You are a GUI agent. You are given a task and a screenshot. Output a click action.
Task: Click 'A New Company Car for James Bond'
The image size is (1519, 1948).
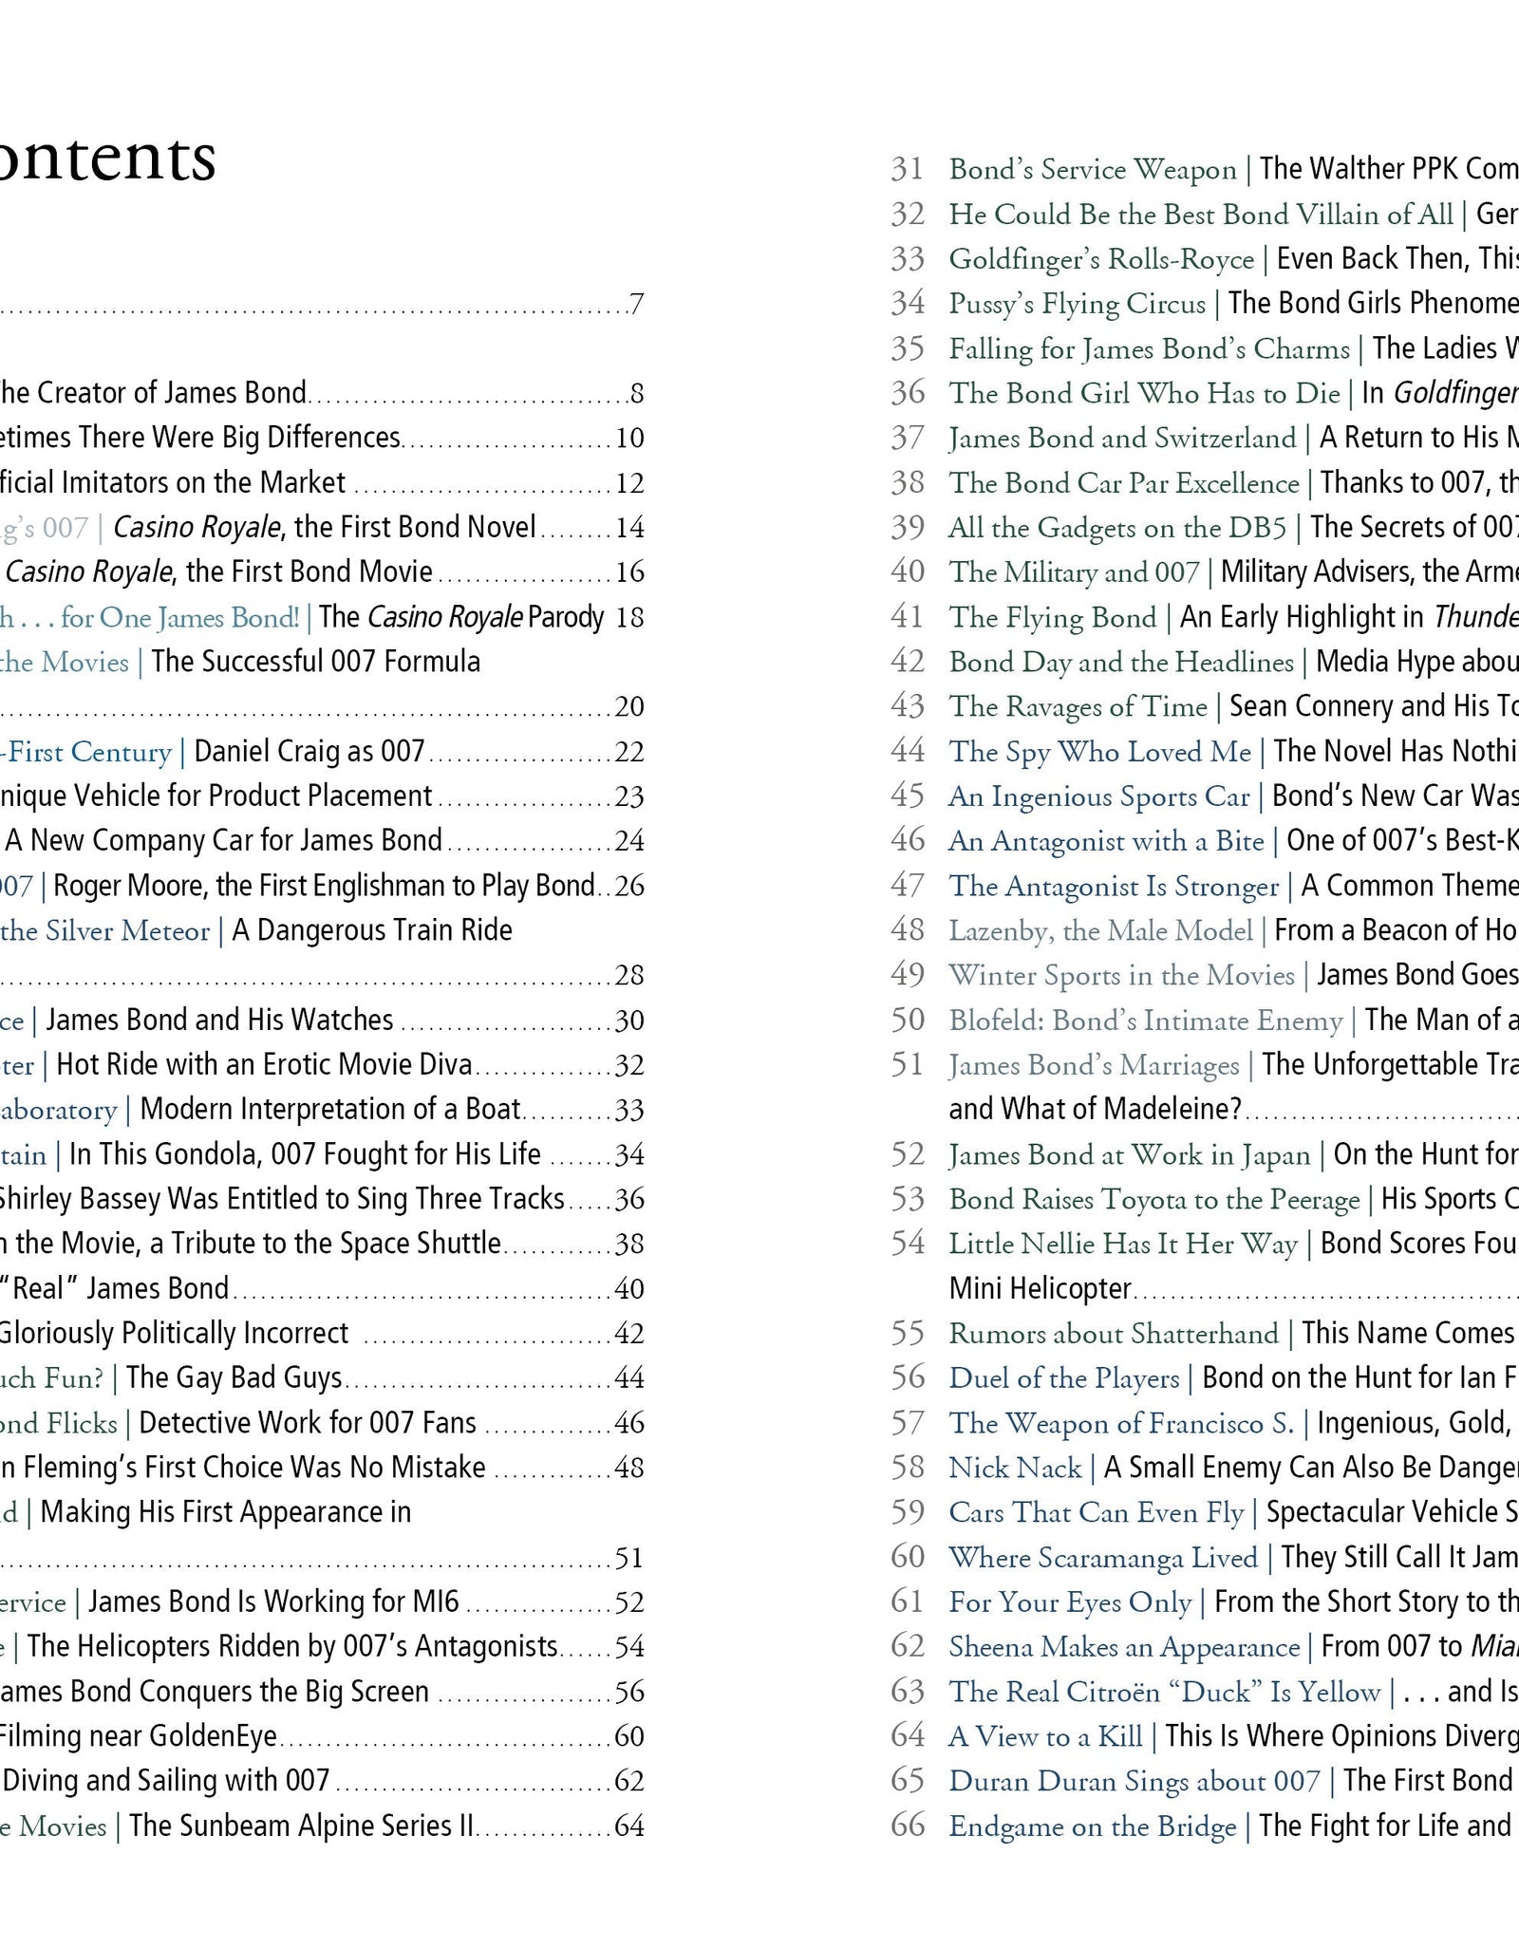(x=223, y=841)
